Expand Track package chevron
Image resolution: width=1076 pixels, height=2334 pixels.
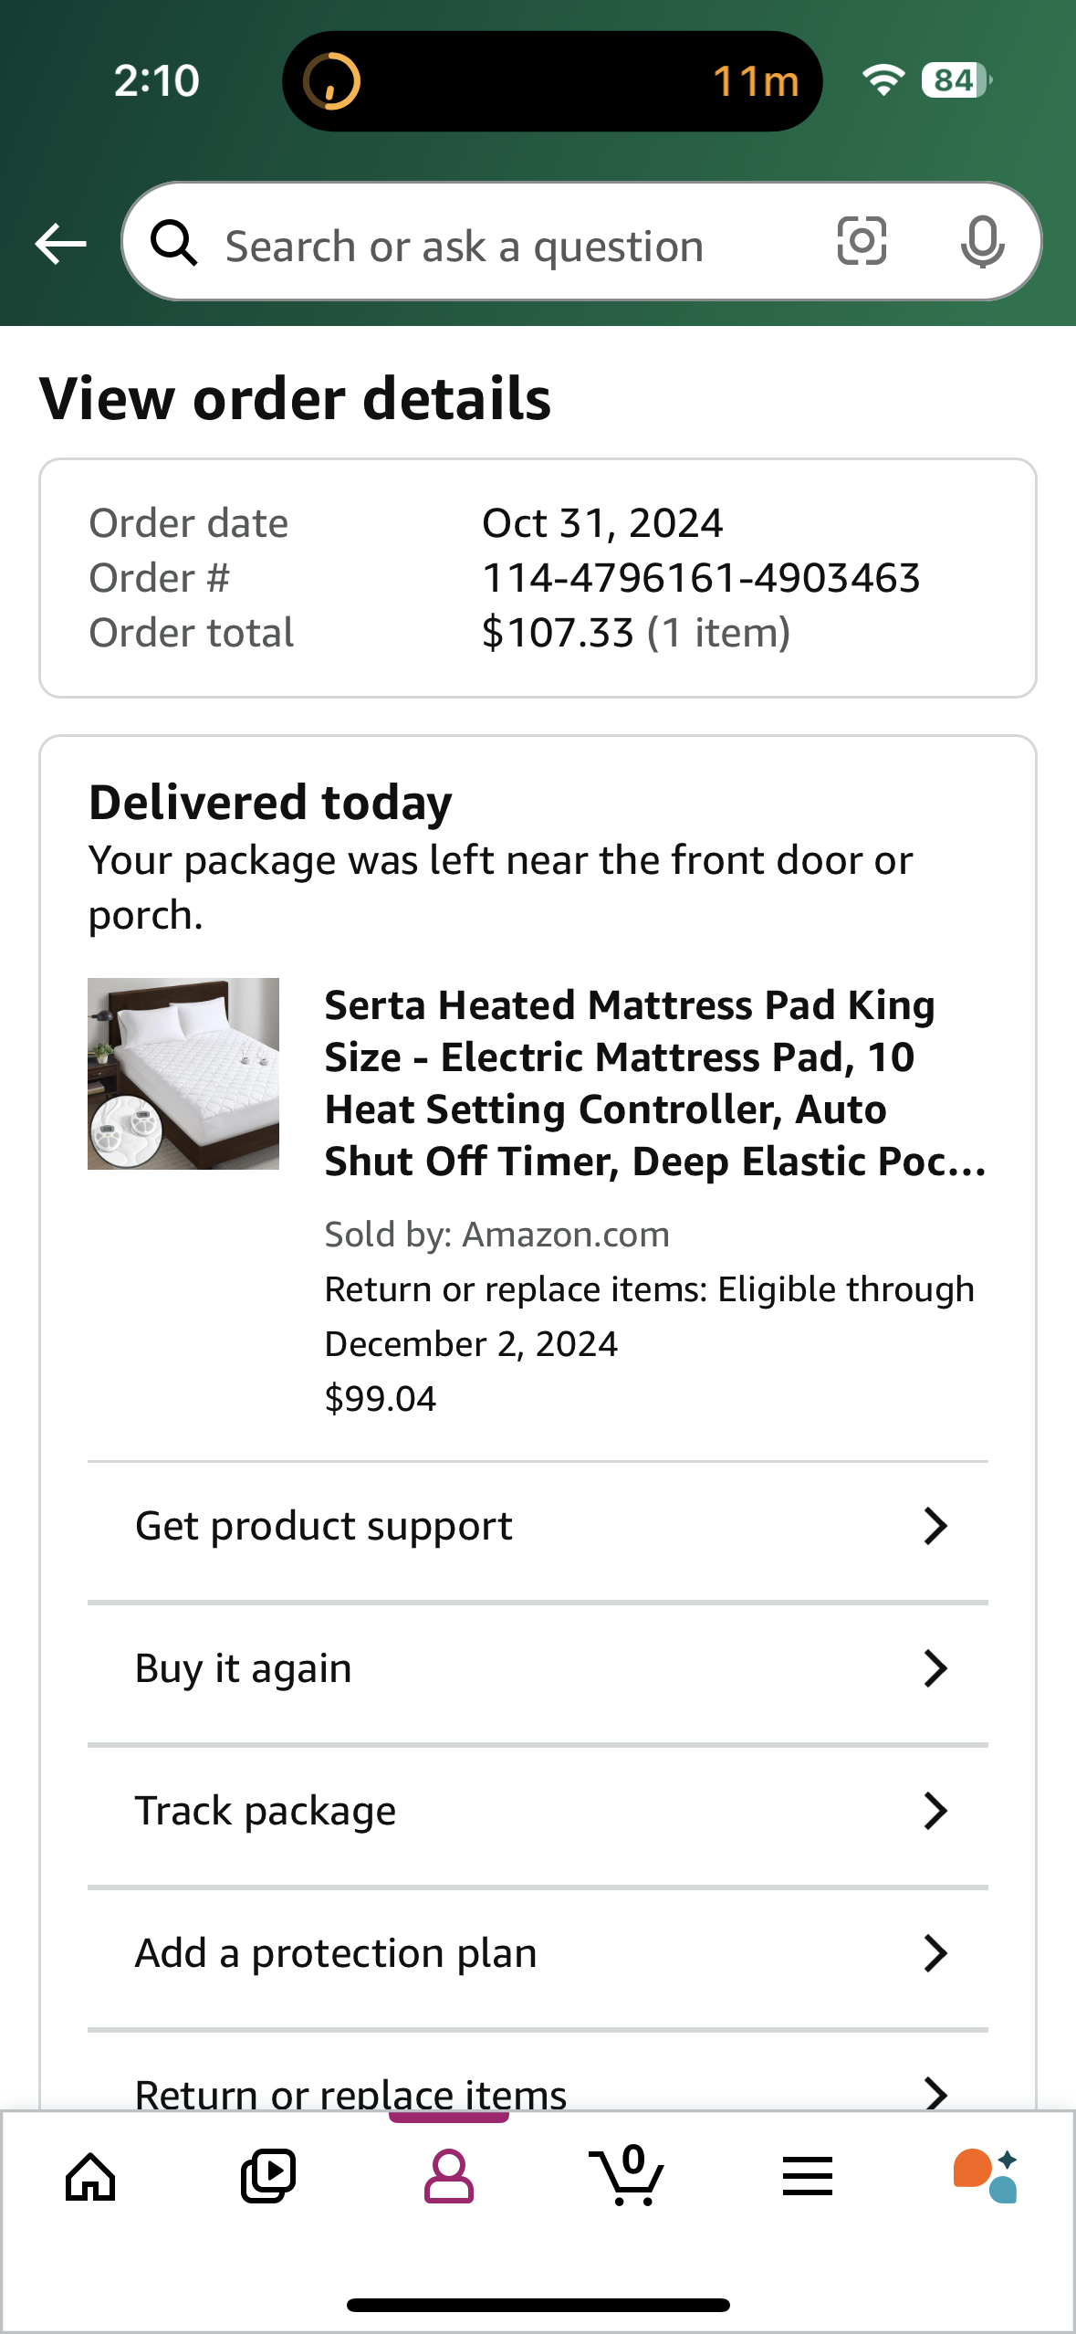[935, 1811]
